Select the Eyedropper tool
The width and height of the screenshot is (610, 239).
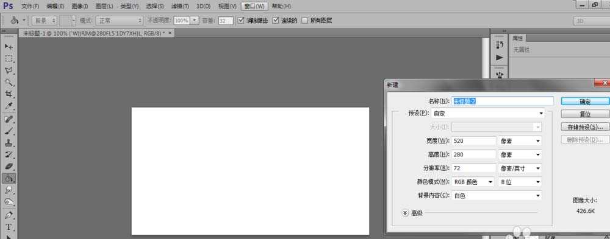pos(9,106)
